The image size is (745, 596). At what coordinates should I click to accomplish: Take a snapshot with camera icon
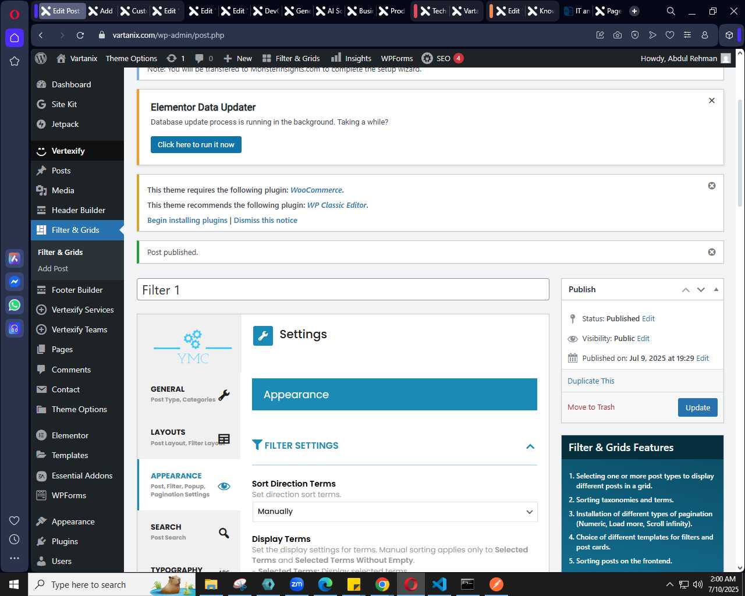(618, 36)
